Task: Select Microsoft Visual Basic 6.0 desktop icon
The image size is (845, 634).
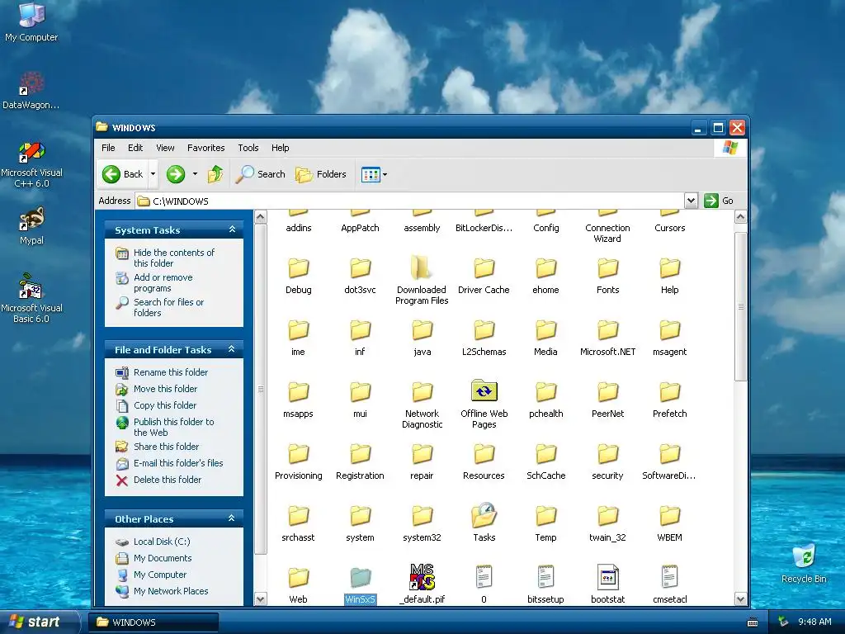Action: (31, 286)
